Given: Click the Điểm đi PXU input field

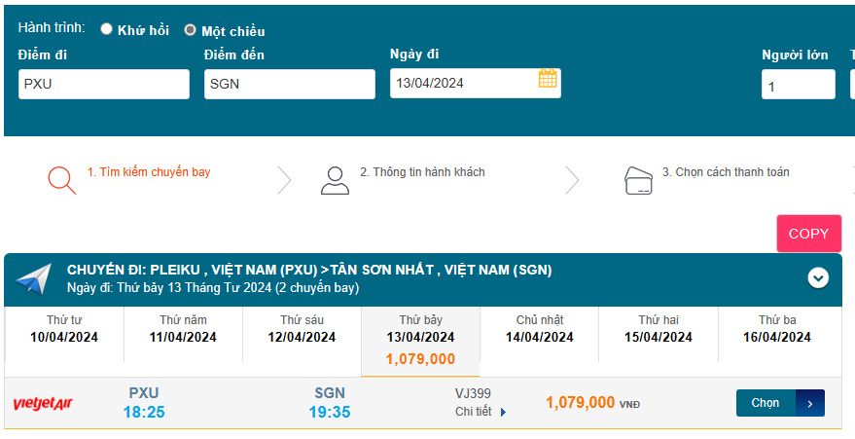Looking at the screenshot, I should [x=104, y=84].
